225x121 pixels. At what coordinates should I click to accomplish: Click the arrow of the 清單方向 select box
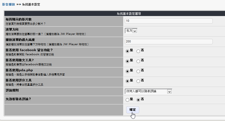pyautogui.click(x=135, y=31)
